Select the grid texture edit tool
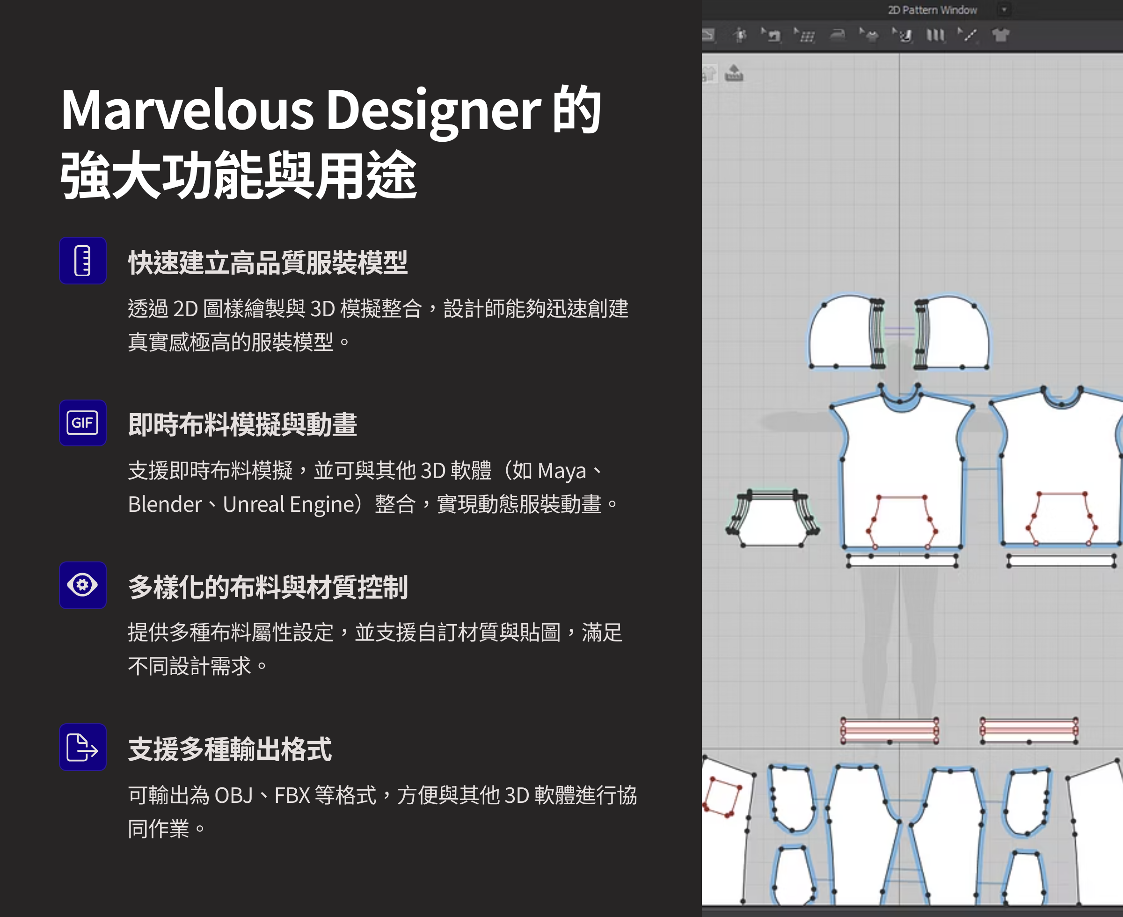This screenshot has width=1123, height=917. pyautogui.click(x=804, y=36)
